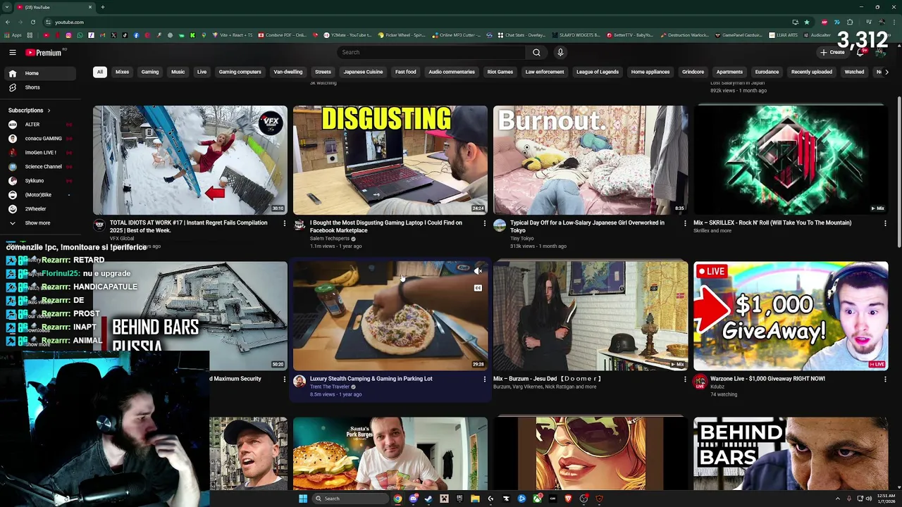Open more options for Burzum mix
This screenshot has width=902, height=507.
[x=684, y=379]
